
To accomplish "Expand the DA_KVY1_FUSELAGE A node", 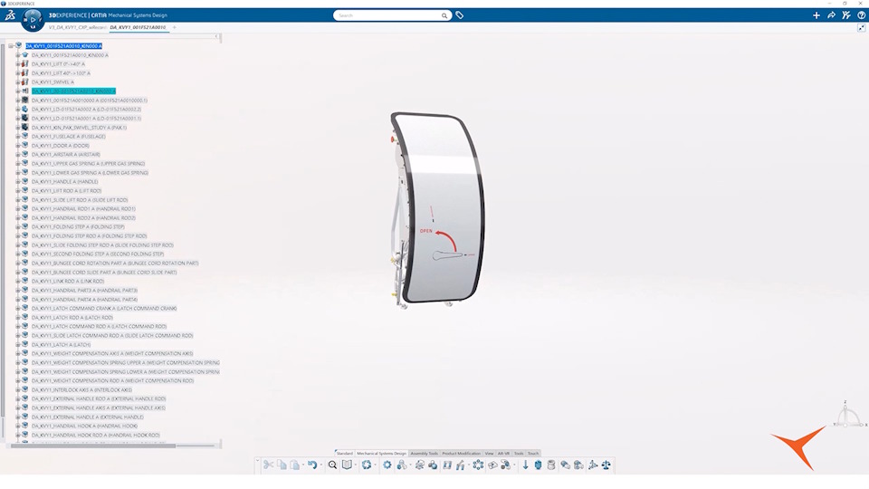I will coord(17,137).
